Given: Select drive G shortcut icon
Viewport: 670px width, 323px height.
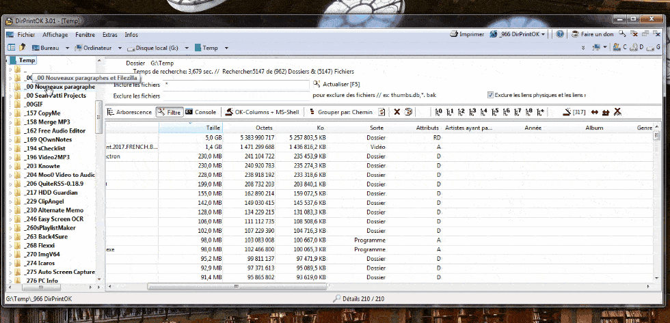Looking at the screenshot, I should pos(651,48).
